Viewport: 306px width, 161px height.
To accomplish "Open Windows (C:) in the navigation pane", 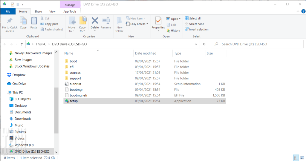I will pos(24,145).
